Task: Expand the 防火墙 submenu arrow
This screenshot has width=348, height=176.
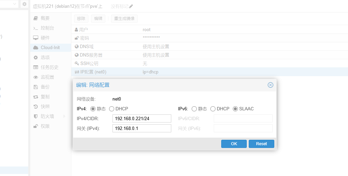Action: pyautogui.click(x=64, y=116)
